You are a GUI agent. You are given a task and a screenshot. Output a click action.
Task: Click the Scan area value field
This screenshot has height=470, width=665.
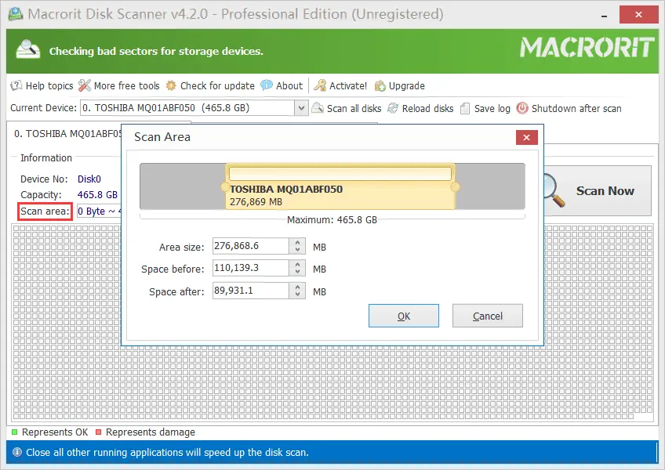click(100, 211)
